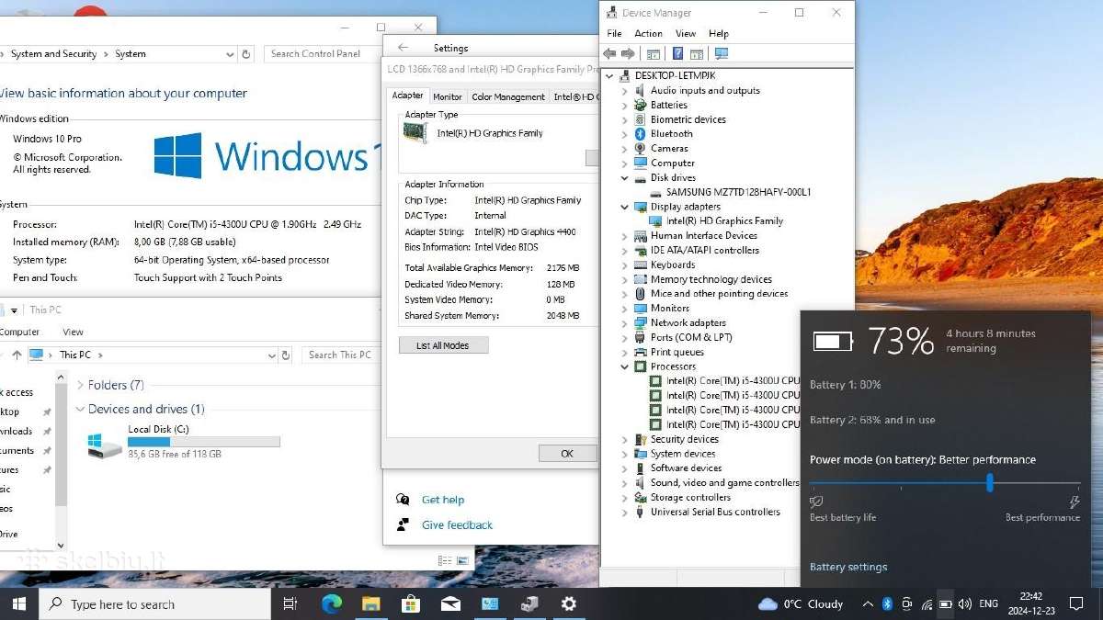Select the Keyboards category in Device Manager

pyautogui.click(x=673, y=265)
